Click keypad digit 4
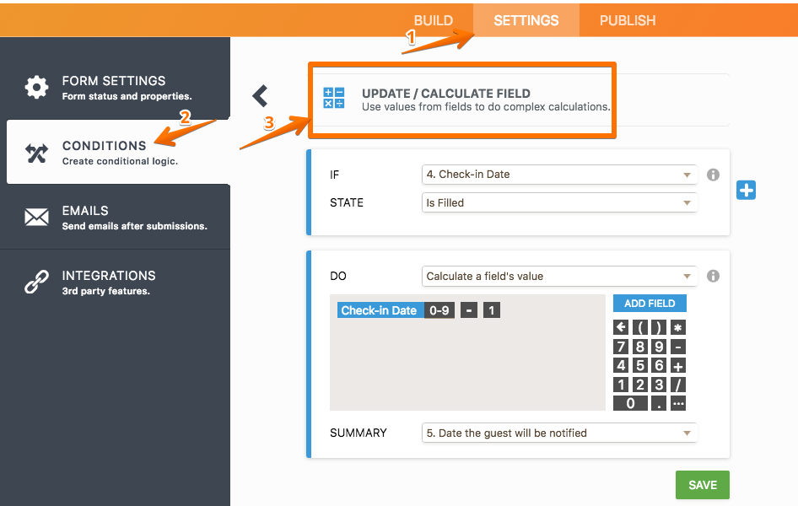 pyautogui.click(x=621, y=366)
